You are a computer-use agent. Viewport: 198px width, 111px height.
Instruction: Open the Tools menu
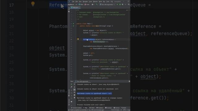point(108,2)
